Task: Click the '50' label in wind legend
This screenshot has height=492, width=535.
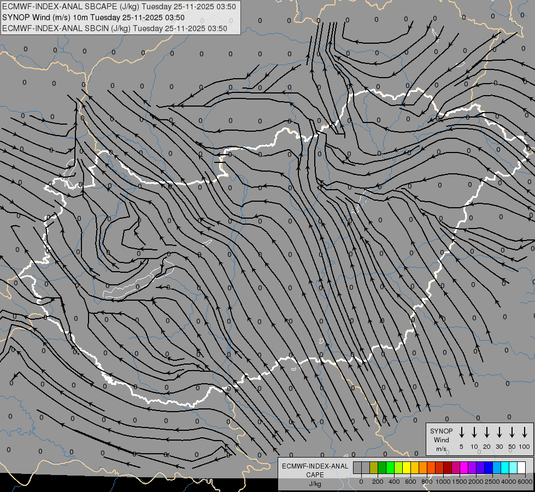Action: pos(512,447)
